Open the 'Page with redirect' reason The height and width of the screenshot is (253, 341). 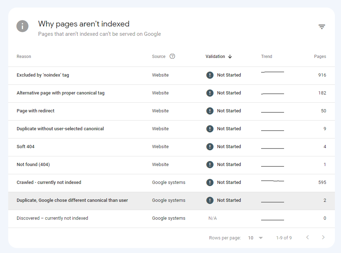tap(35, 111)
